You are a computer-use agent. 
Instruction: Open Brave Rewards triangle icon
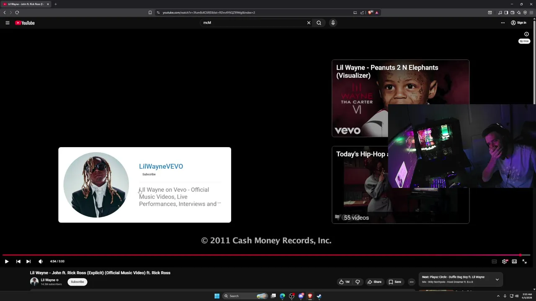click(377, 13)
